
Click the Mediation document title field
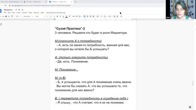point(8,10)
